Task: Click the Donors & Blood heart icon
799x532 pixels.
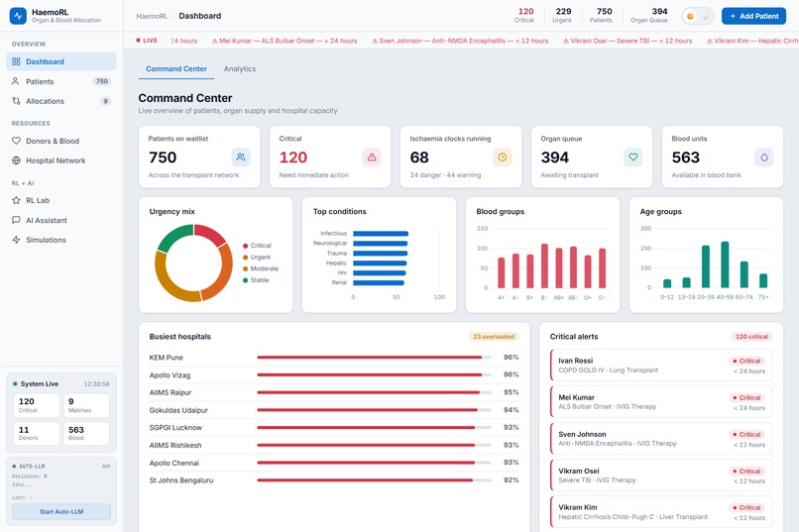Action: pyautogui.click(x=16, y=141)
